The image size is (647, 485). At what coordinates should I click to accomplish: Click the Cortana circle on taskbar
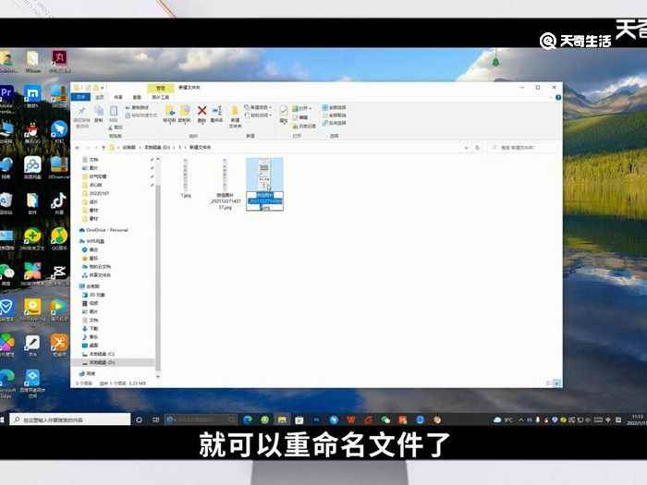(x=139, y=419)
